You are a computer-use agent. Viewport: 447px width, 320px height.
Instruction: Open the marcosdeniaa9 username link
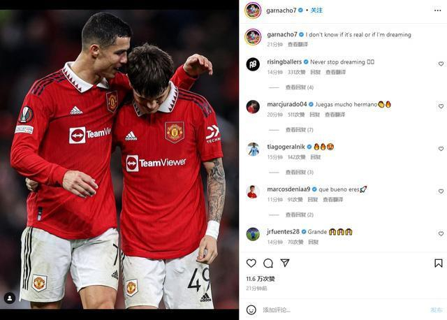288,189
